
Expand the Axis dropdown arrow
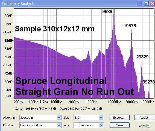pos(101,125)
